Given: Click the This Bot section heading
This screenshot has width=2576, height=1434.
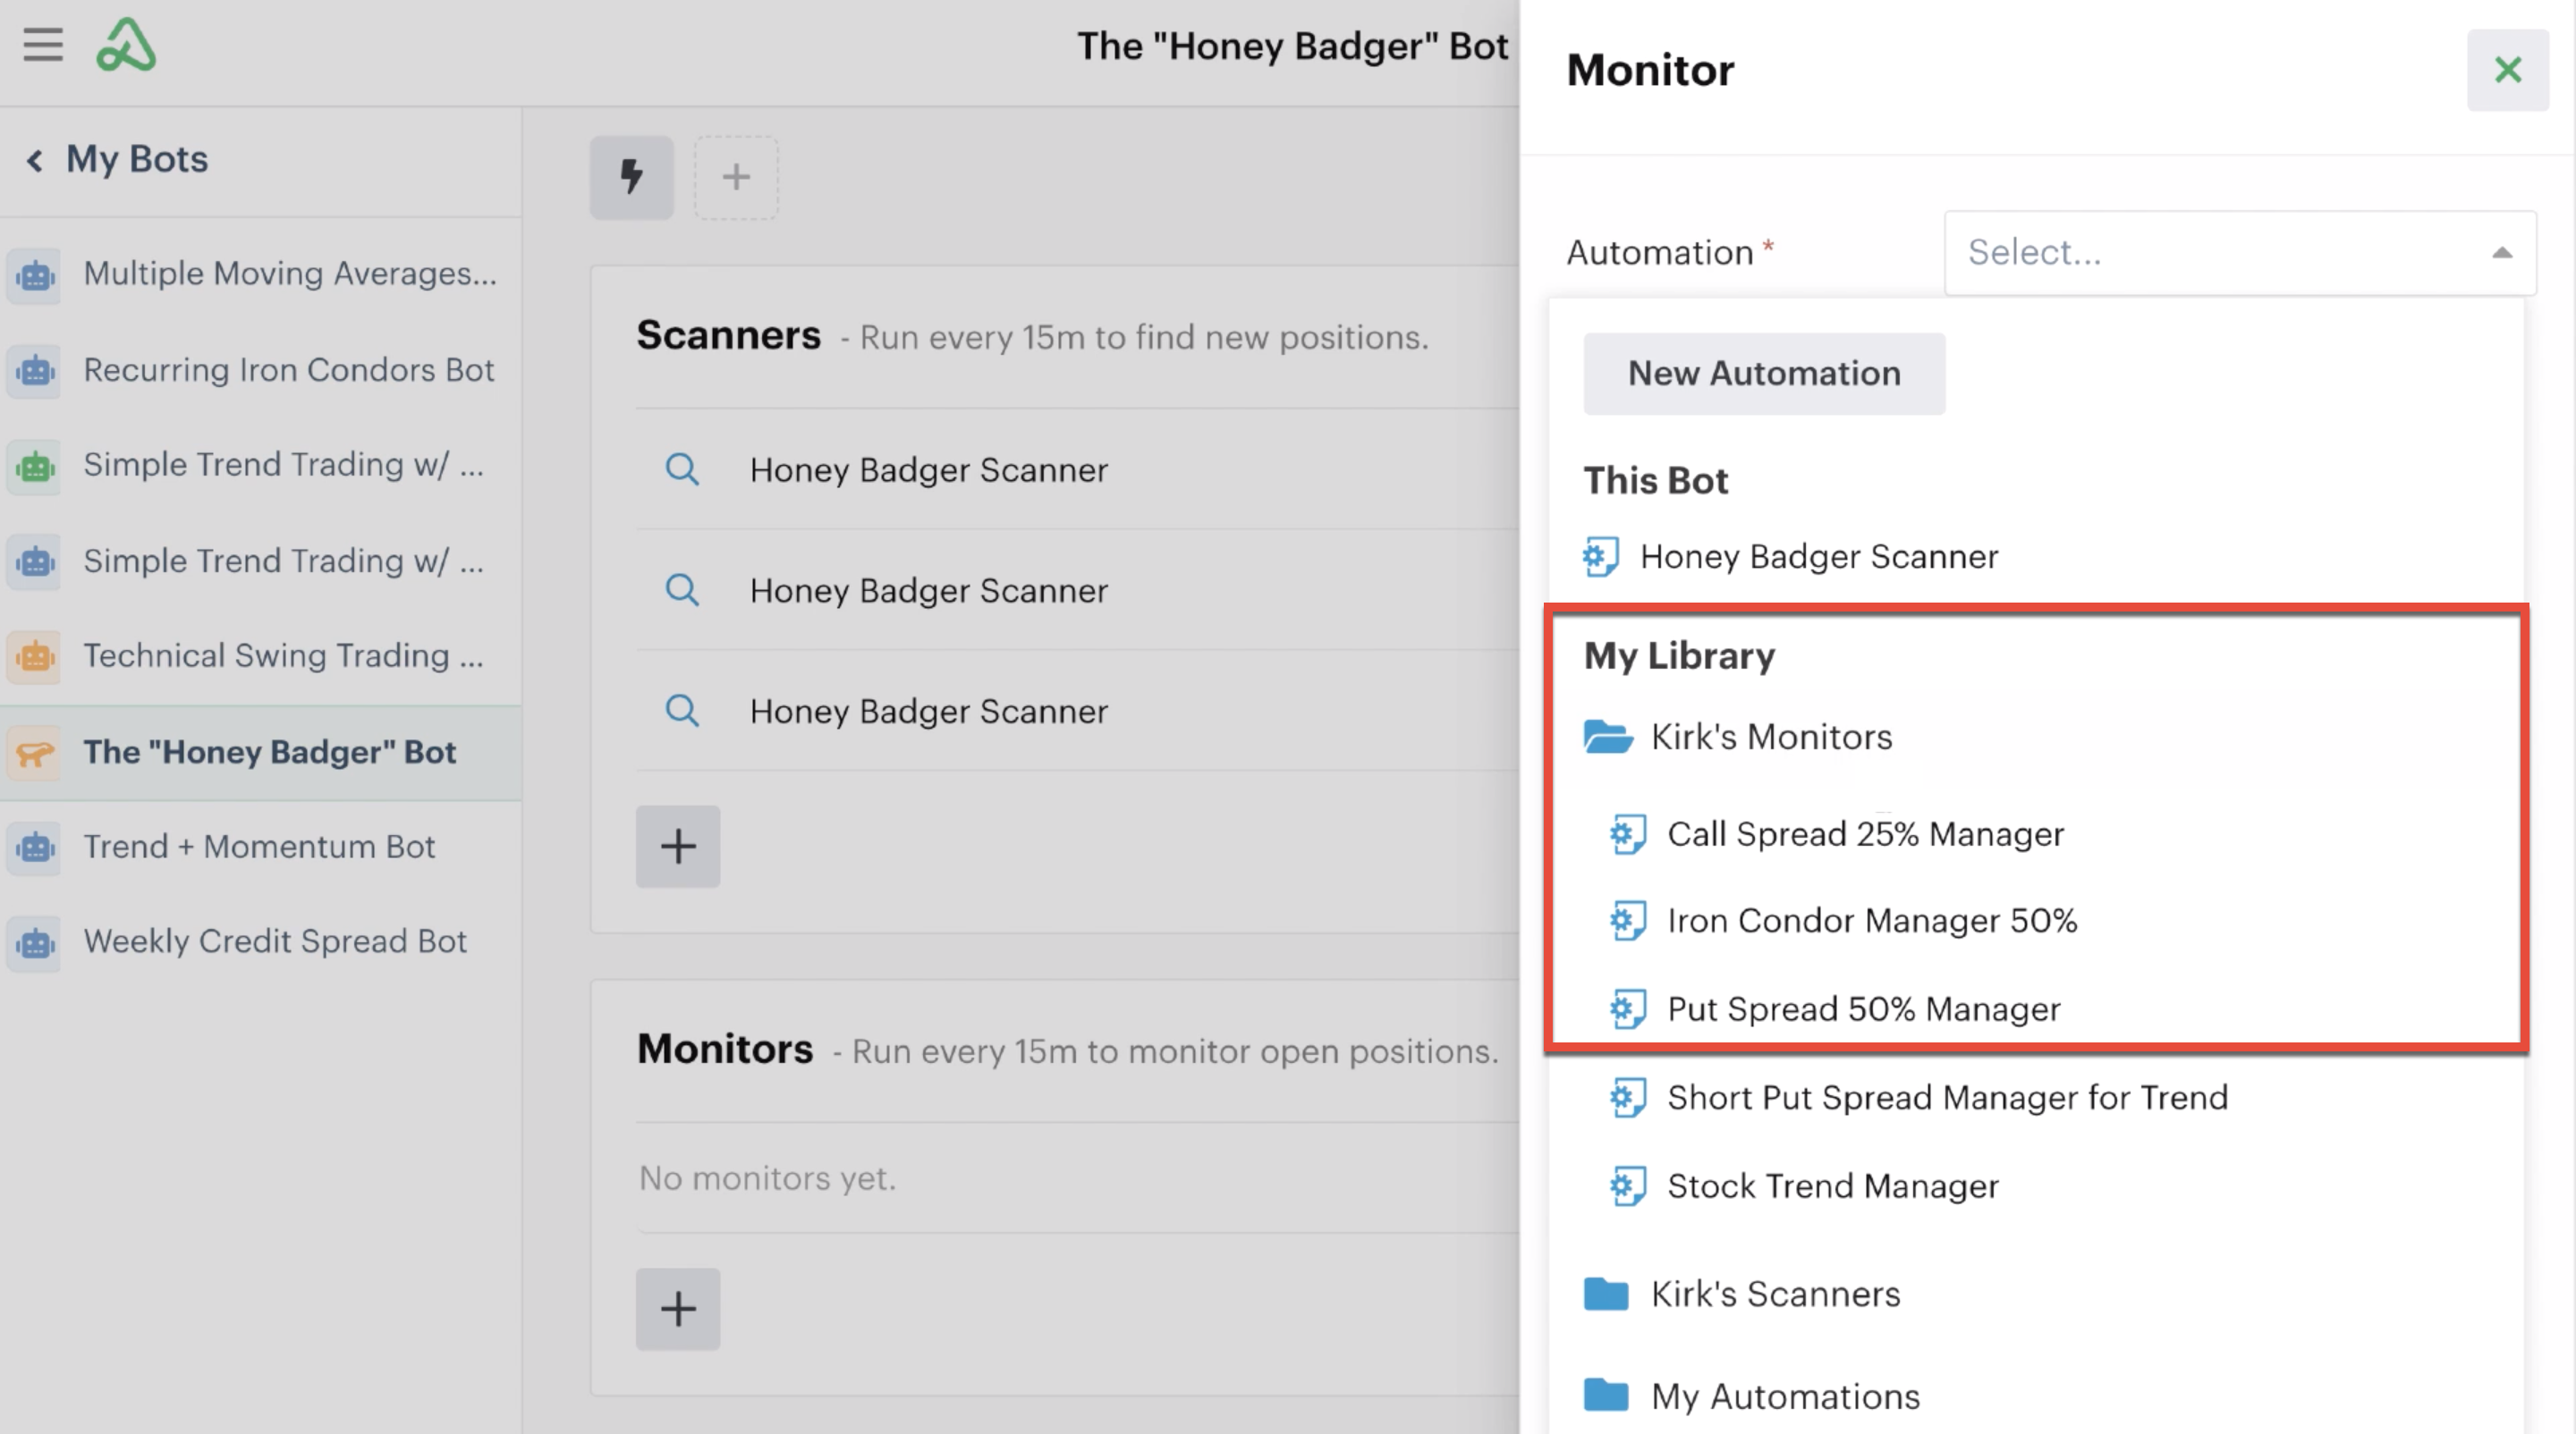Looking at the screenshot, I should (x=1656, y=481).
